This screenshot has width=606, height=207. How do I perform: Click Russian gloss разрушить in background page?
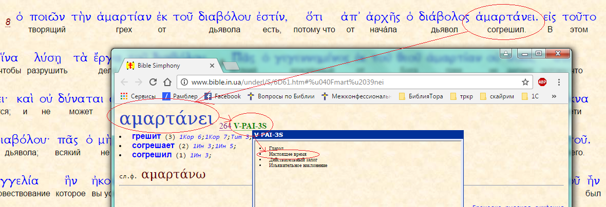click(x=48, y=71)
